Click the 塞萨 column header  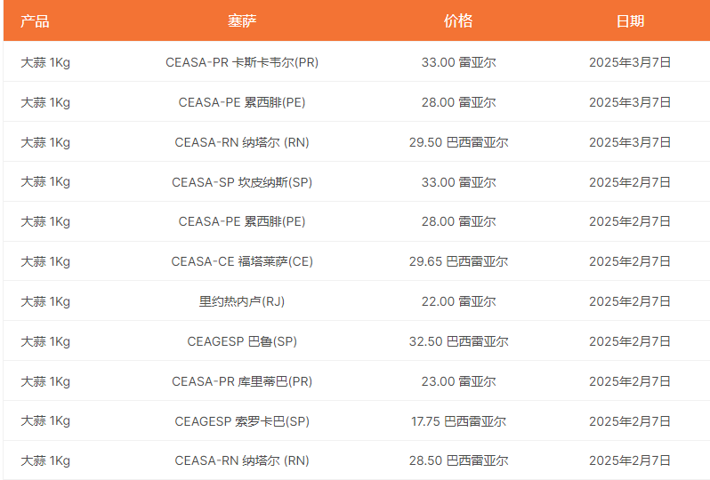click(x=242, y=21)
